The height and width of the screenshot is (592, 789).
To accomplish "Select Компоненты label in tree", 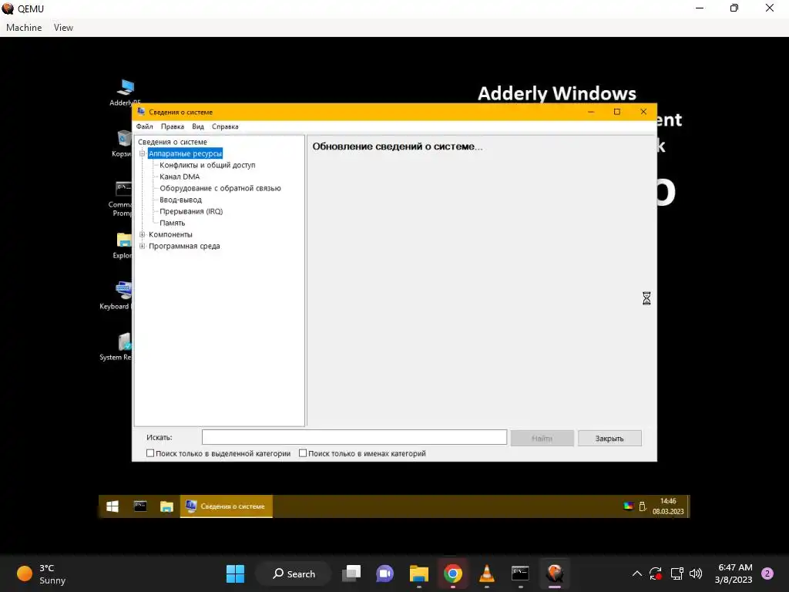I will pos(170,234).
